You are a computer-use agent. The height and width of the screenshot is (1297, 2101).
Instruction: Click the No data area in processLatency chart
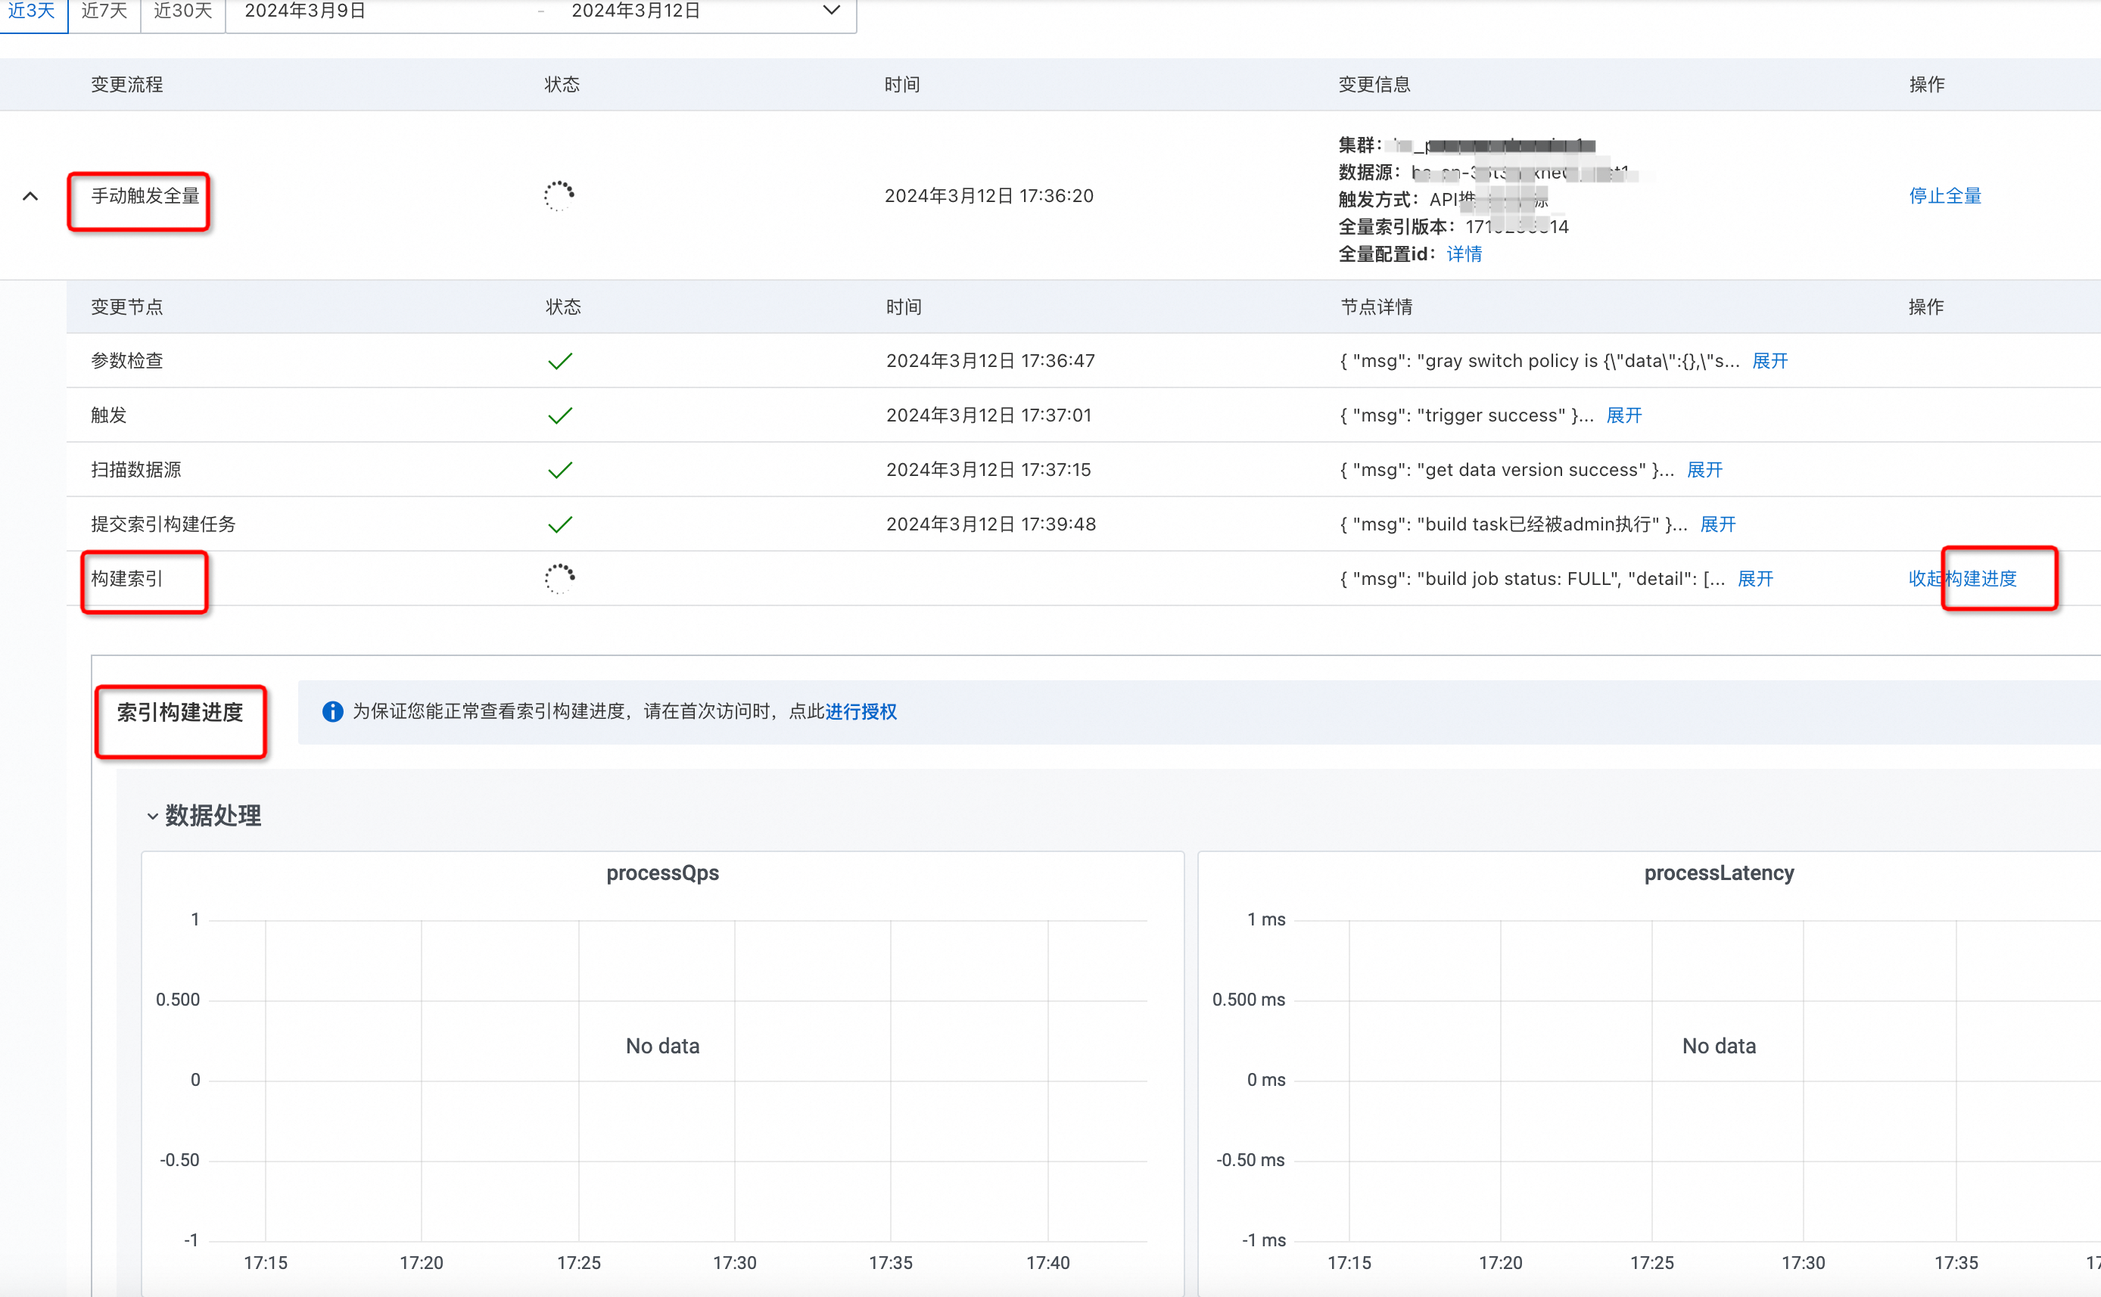click(1718, 1047)
